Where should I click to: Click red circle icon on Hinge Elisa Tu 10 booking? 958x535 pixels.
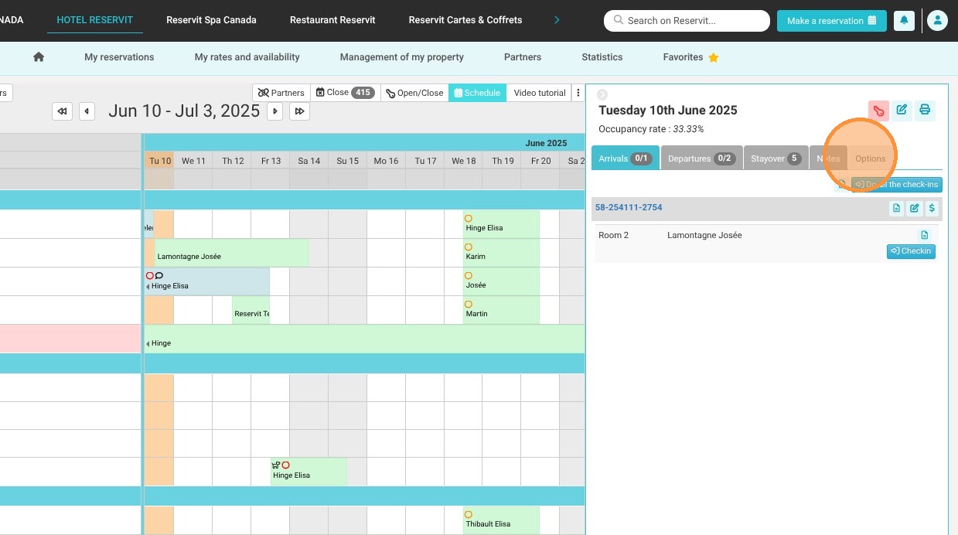pos(150,275)
